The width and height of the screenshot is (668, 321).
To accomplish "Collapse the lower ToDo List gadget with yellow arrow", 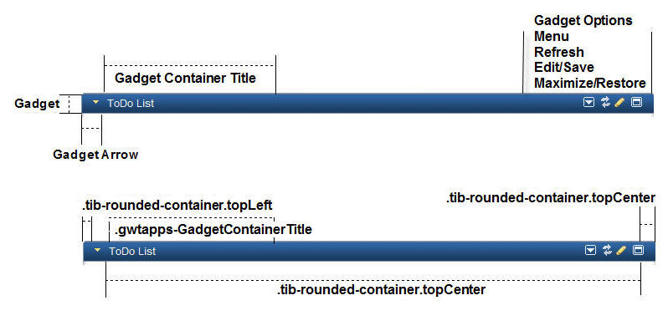I will pyautogui.click(x=98, y=251).
